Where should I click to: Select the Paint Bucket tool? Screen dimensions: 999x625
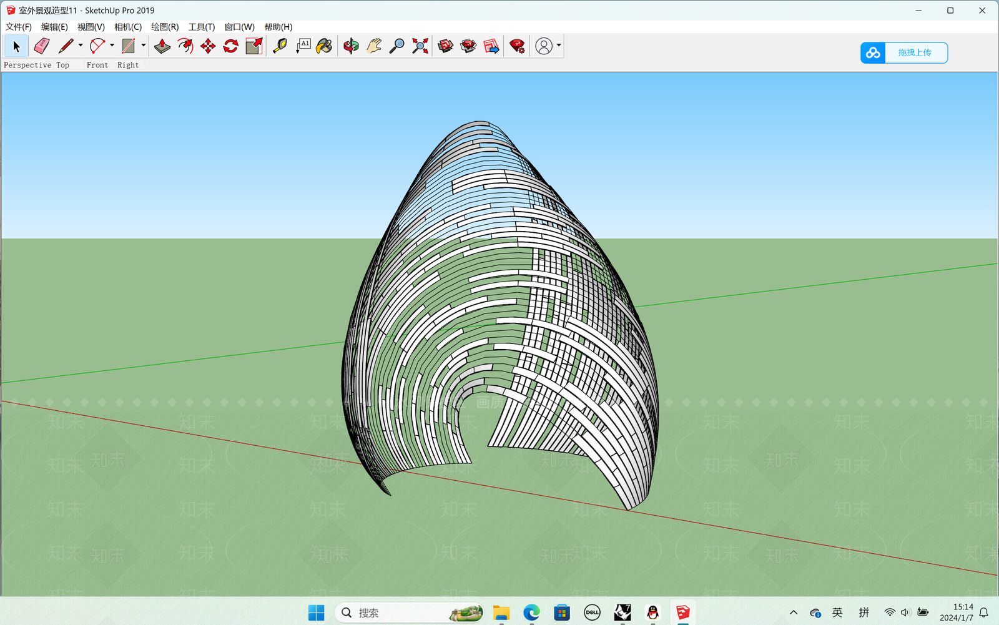click(325, 46)
